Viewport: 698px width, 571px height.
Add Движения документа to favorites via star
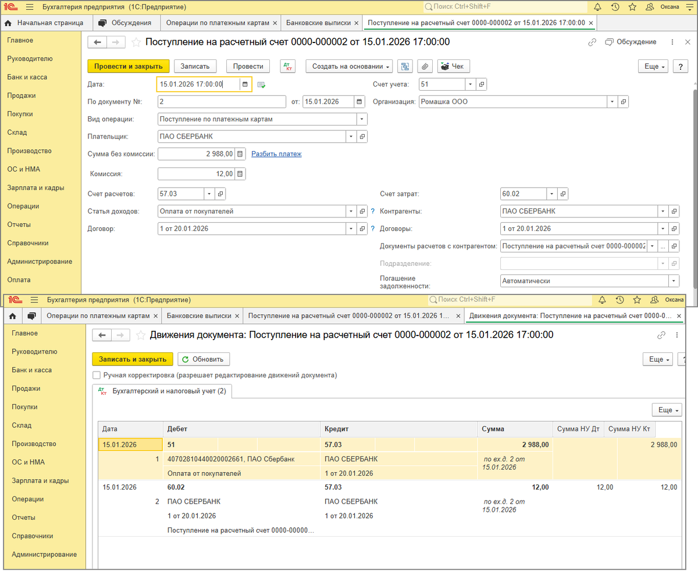[x=140, y=335]
